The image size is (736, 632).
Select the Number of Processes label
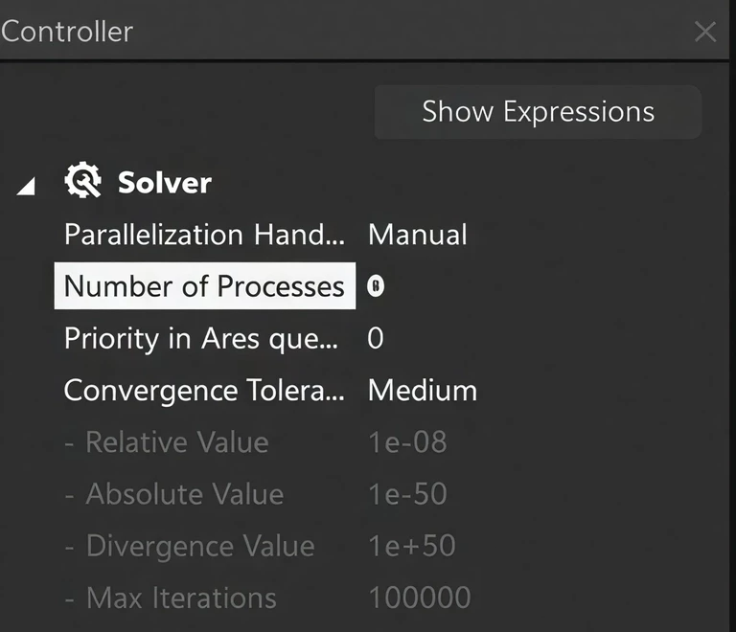tap(204, 286)
